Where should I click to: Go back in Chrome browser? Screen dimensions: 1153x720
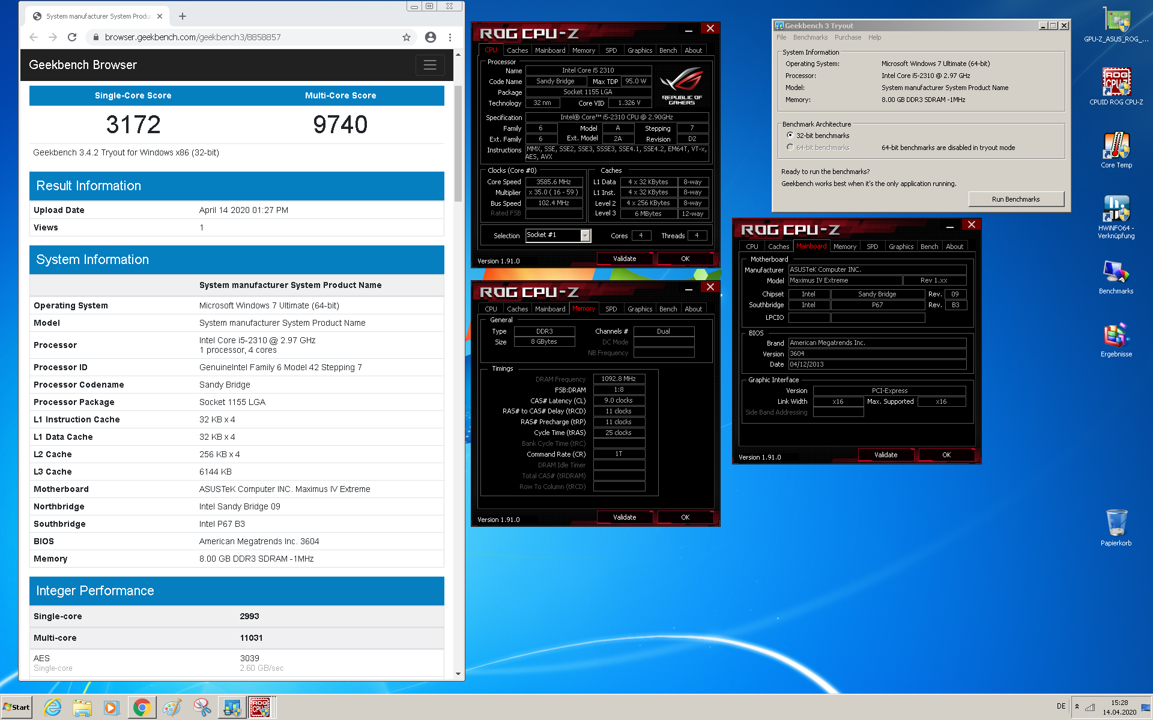tap(34, 37)
